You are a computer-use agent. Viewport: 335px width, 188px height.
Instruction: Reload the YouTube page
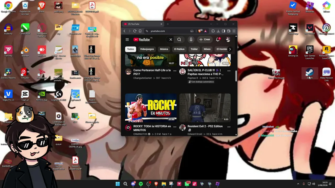(135, 31)
